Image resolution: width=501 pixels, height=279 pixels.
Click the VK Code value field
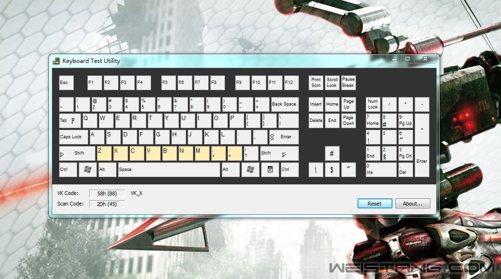107,194
